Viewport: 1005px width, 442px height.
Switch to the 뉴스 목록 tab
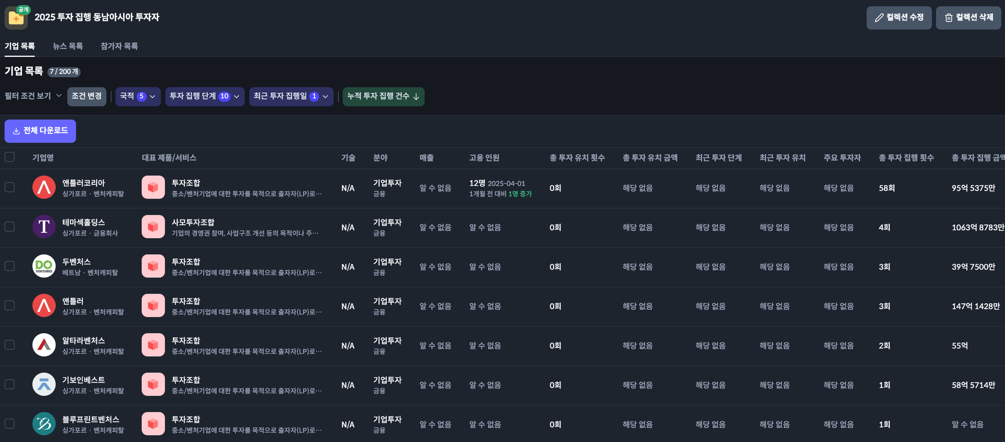68,47
